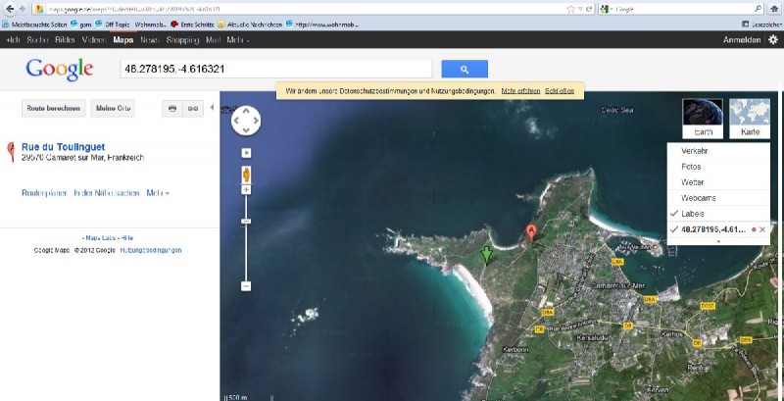784x401 pixels.
Task: Expand the Mehr dropdown in sidebar
Action: pyautogui.click(x=157, y=193)
